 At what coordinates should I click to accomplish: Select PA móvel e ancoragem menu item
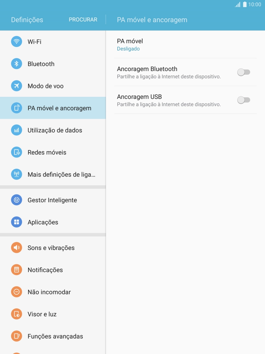pos(53,108)
